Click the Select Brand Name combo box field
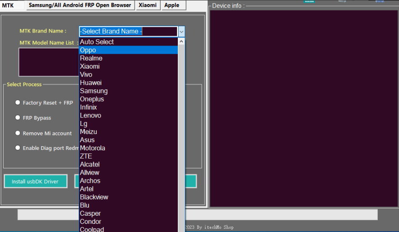 128,32
